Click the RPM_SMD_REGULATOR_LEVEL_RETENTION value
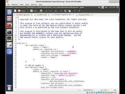The width and height of the screenshot is (125, 94). (67, 81)
